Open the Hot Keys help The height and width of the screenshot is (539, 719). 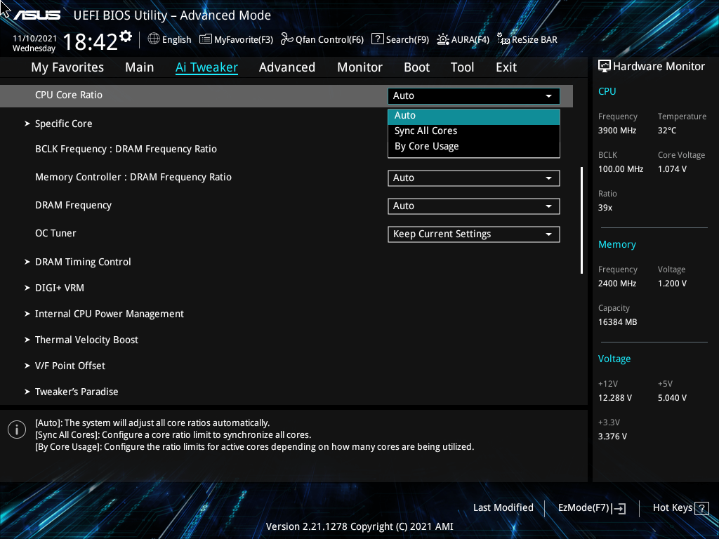(681, 508)
